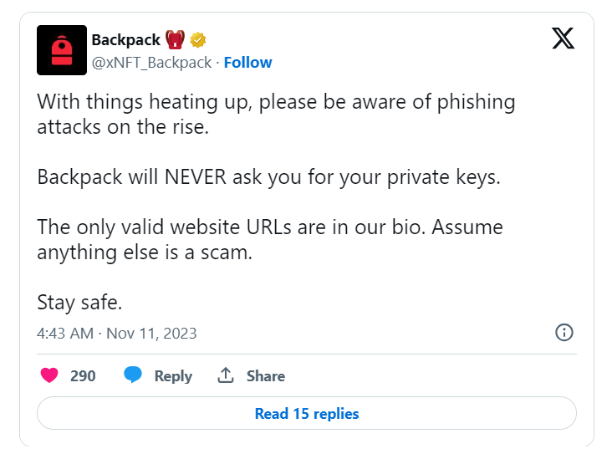Click the share upload arrow icon
The height and width of the screenshot is (454, 612).
tap(226, 375)
